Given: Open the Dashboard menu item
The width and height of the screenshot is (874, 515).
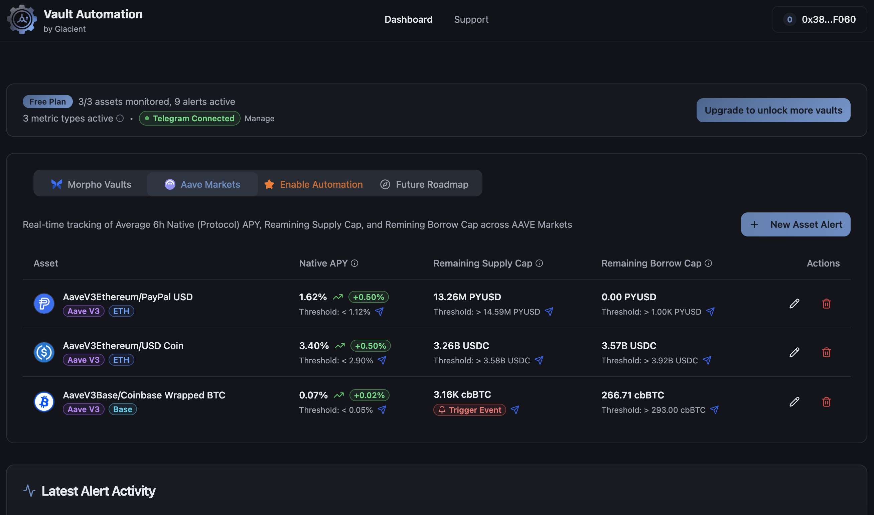Looking at the screenshot, I should coord(409,19).
